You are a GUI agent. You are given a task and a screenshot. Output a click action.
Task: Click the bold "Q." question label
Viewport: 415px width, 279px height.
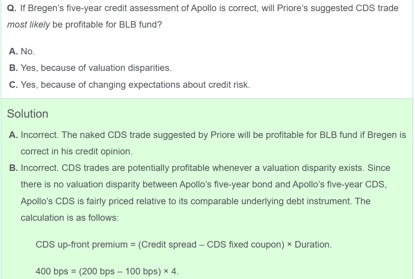click(x=11, y=8)
